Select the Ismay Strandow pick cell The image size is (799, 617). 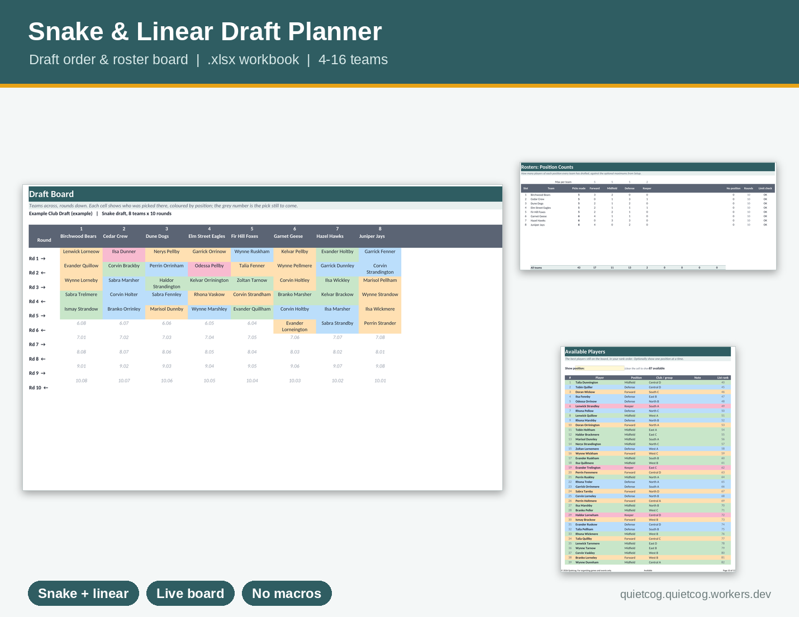81,312
